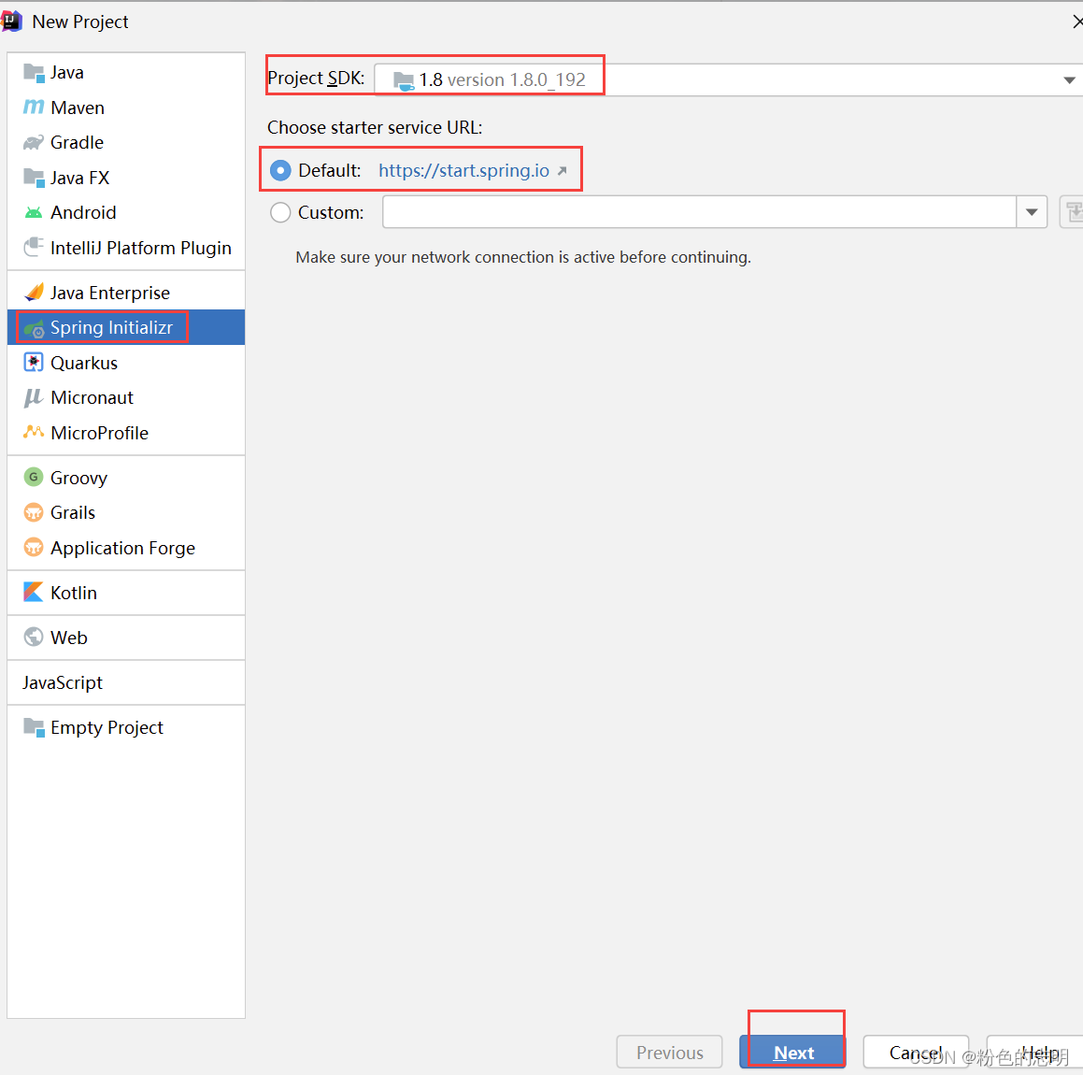Click the Java folder icon
The height and width of the screenshot is (1075, 1083).
tap(33, 73)
